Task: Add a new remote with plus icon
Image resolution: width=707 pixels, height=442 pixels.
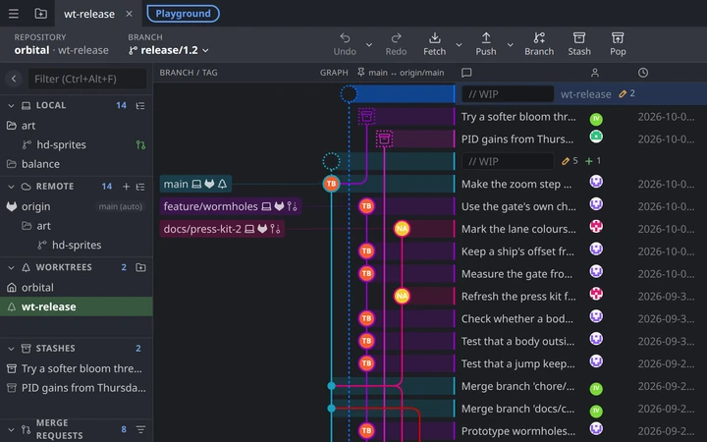Action: tap(127, 187)
